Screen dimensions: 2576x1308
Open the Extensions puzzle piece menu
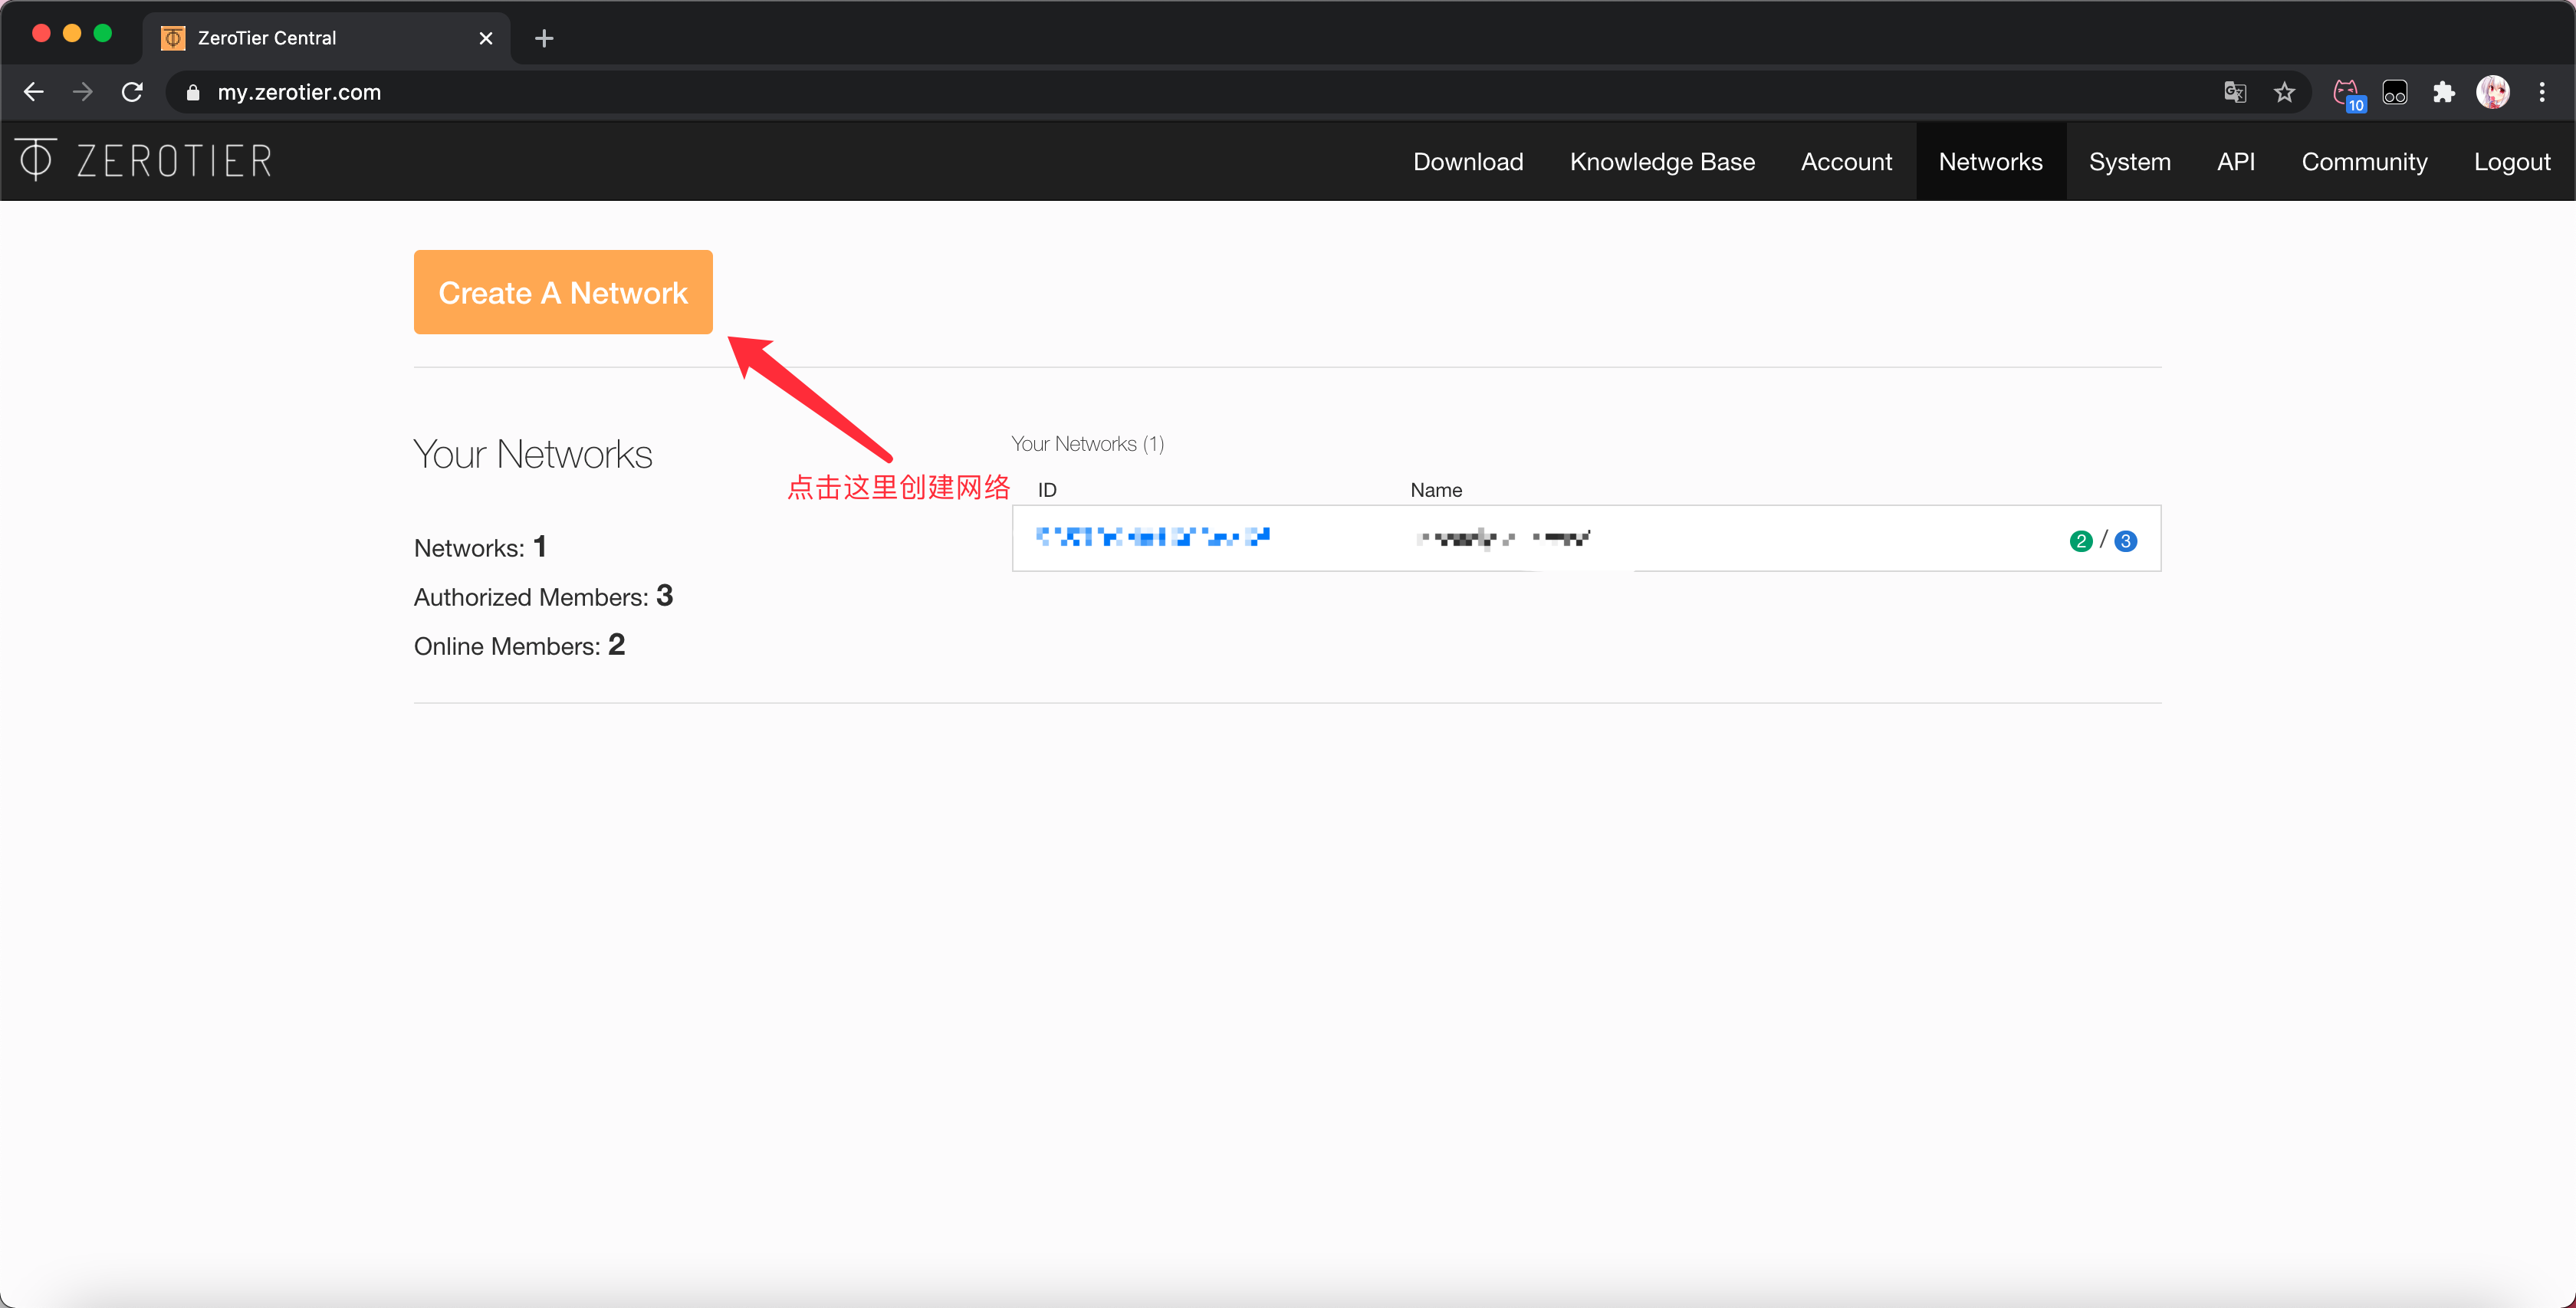[2443, 92]
